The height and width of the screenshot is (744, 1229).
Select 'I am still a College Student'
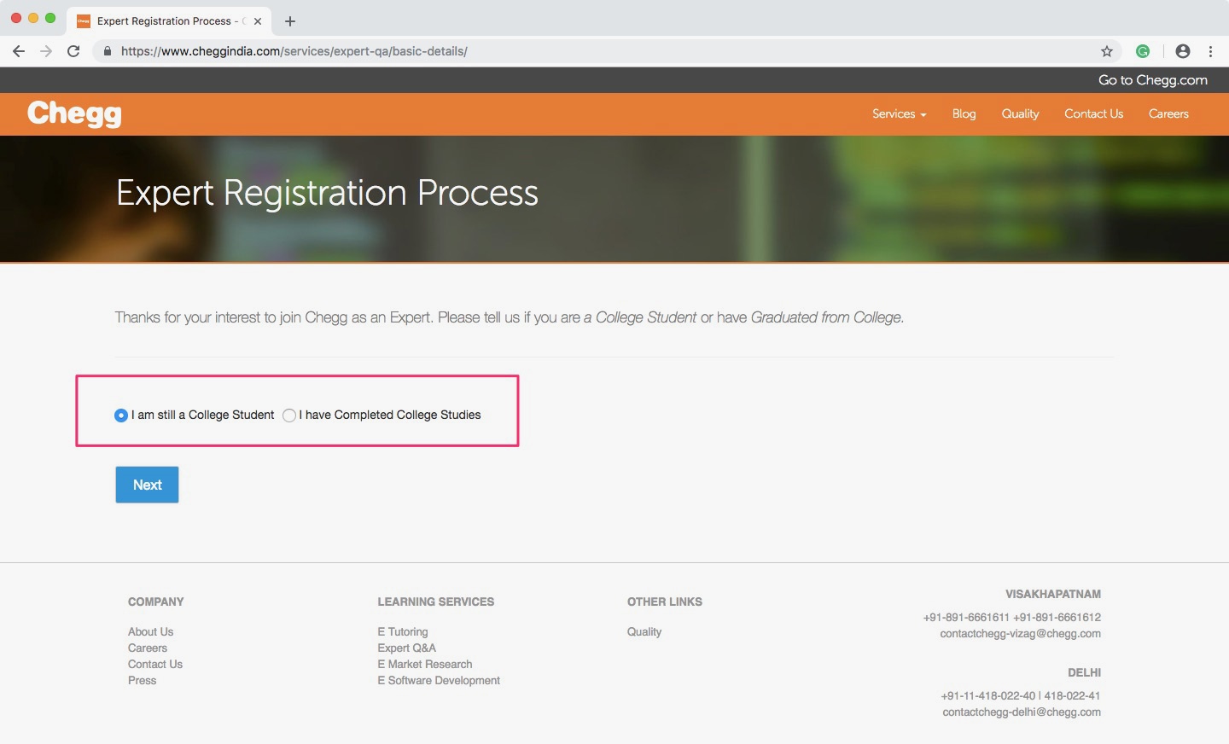121,416
